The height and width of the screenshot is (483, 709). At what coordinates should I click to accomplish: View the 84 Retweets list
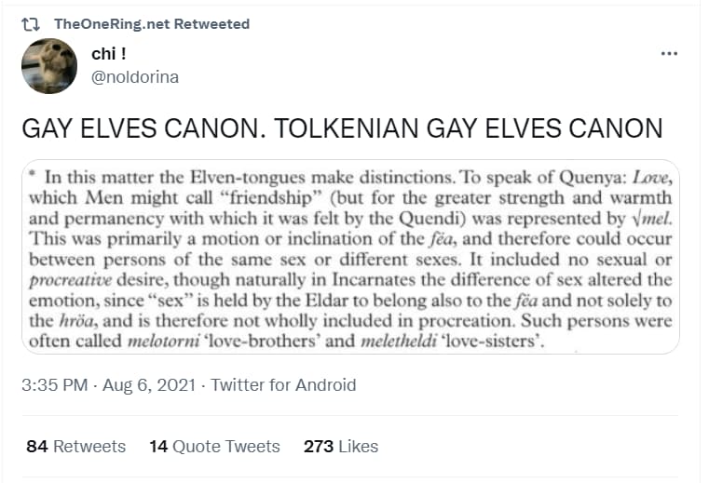tap(76, 447)
